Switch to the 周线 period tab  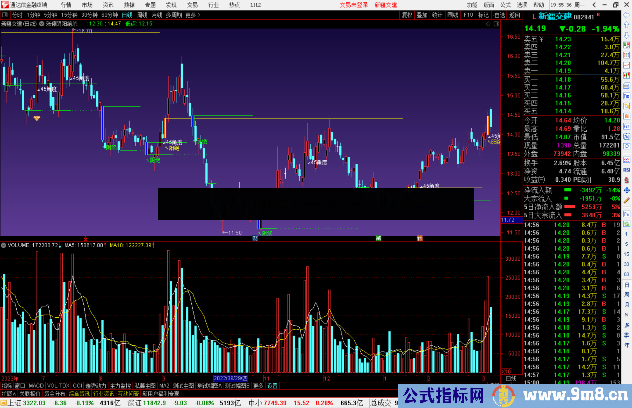[142, 15]
